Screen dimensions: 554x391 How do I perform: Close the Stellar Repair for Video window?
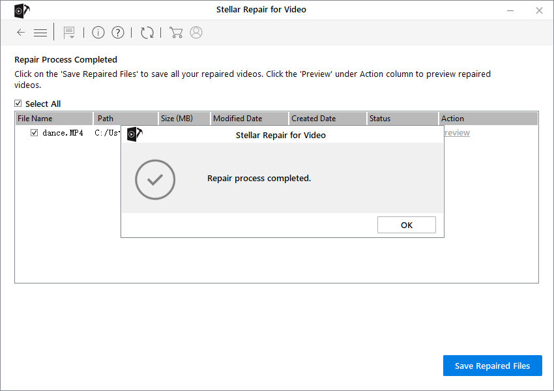coord(539,10)
